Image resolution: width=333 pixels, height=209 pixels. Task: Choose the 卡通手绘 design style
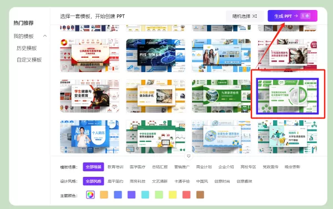[182, 181]
